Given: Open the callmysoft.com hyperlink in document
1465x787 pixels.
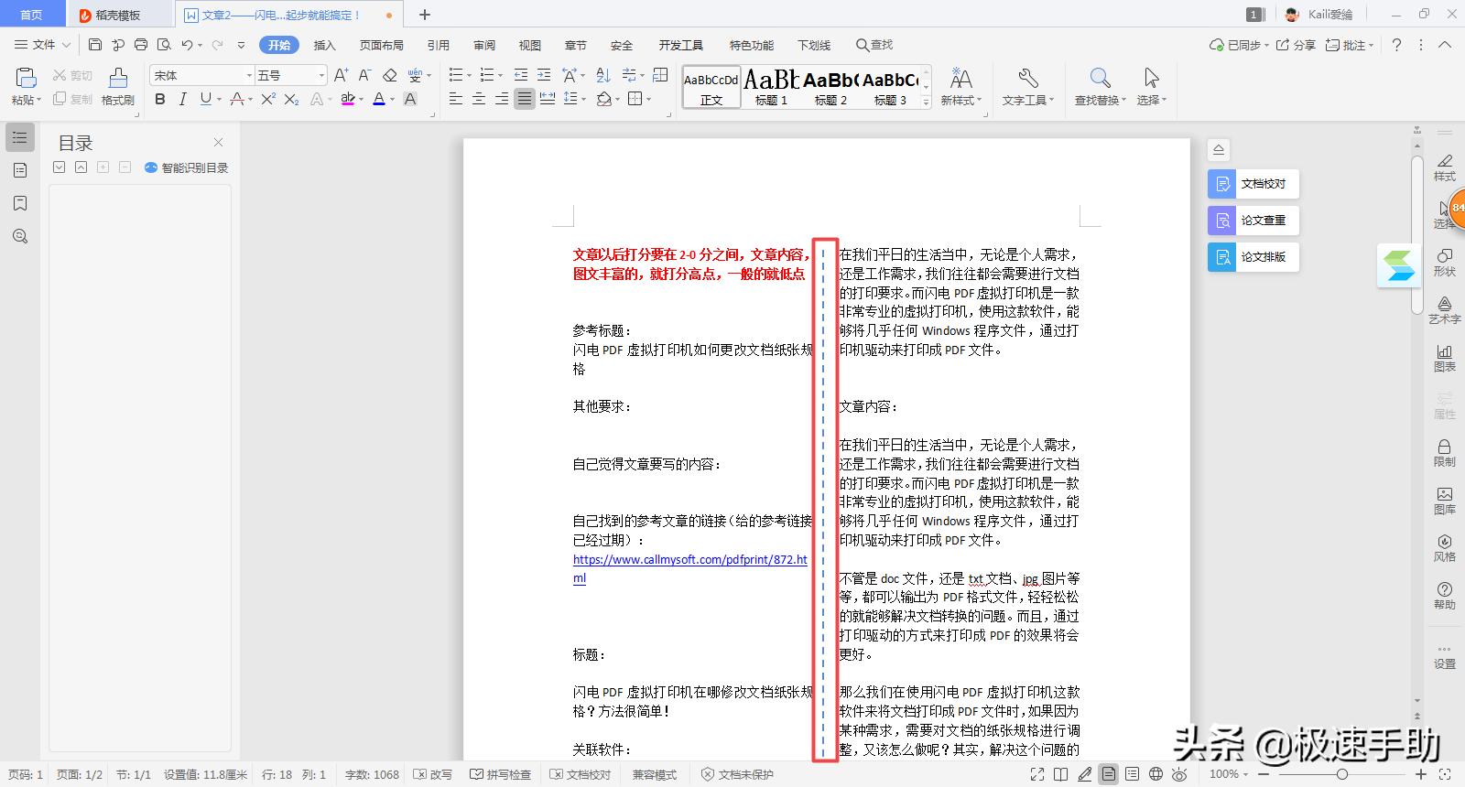Looking at the screenshot, I should [689, 568].
